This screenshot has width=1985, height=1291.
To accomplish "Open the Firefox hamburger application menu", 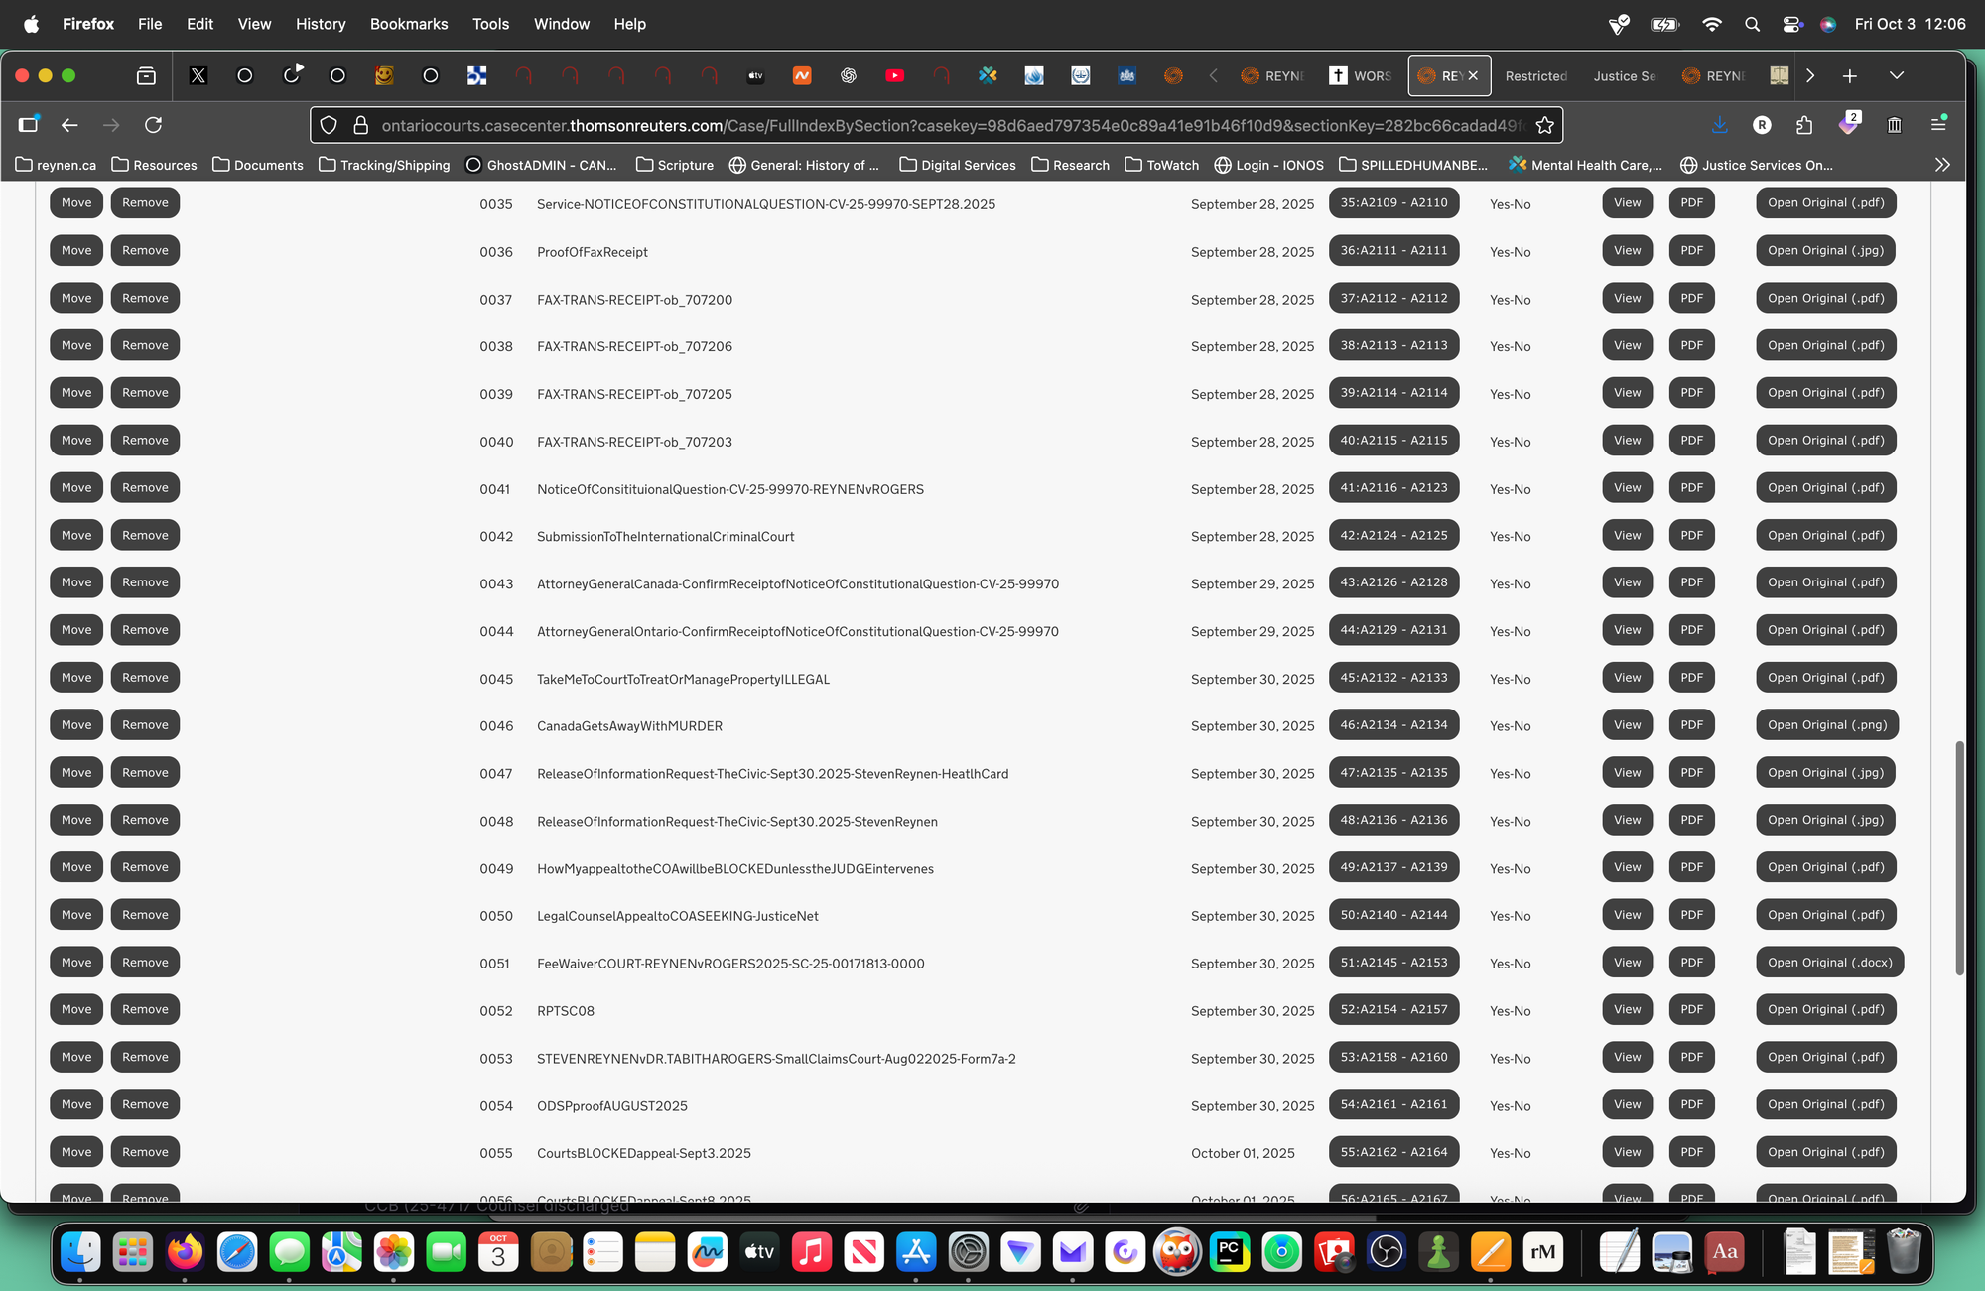I will coord(1937,125).
